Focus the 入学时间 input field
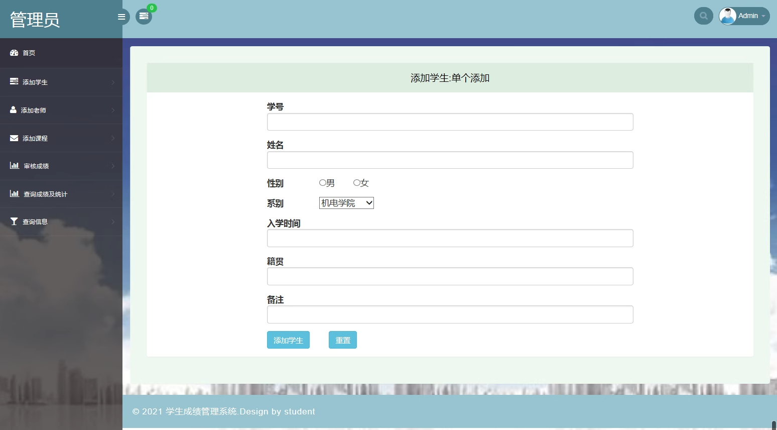 (x=450, y=238)
